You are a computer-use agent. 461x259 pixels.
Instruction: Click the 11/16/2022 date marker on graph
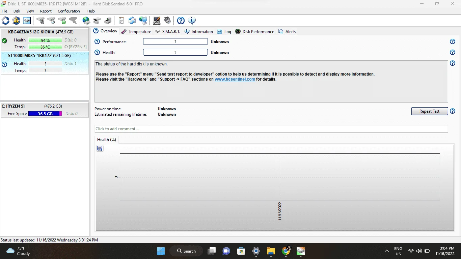pos(280,211)
